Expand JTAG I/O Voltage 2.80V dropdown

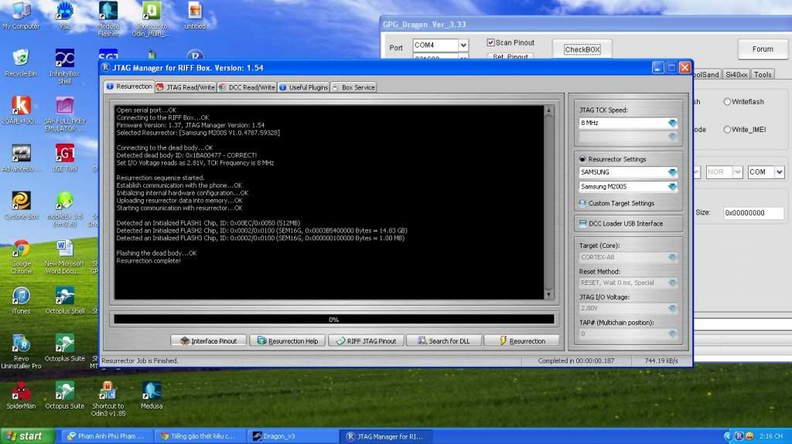click(672, 308)
